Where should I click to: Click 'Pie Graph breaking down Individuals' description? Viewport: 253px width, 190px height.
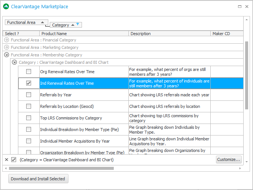[164, 130]
